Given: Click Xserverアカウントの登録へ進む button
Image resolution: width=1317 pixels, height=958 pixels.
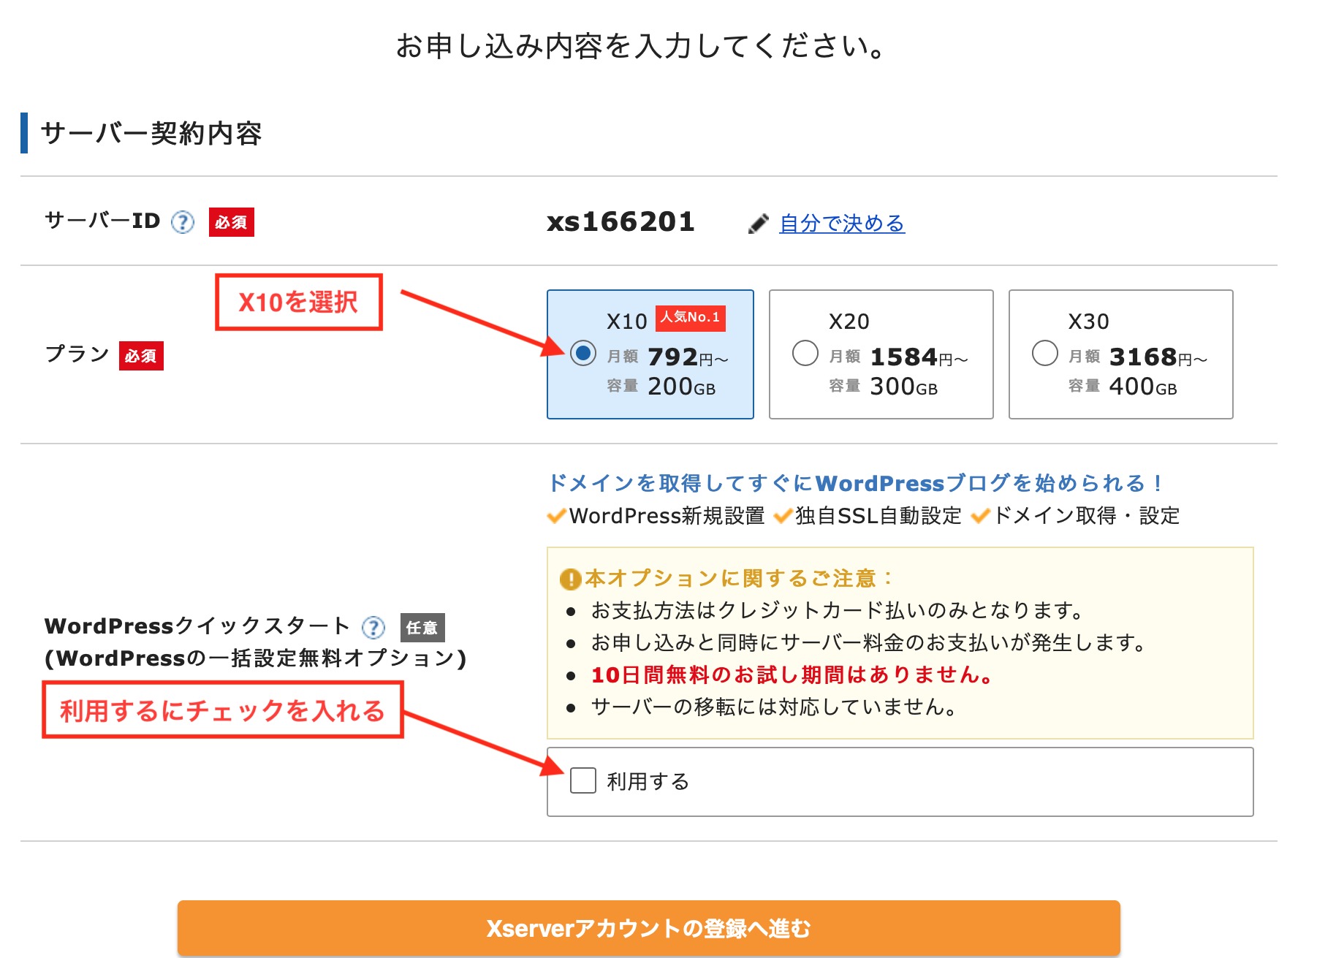Looking at the screenshot, I should pyautogui.click(x=649, y=928).
